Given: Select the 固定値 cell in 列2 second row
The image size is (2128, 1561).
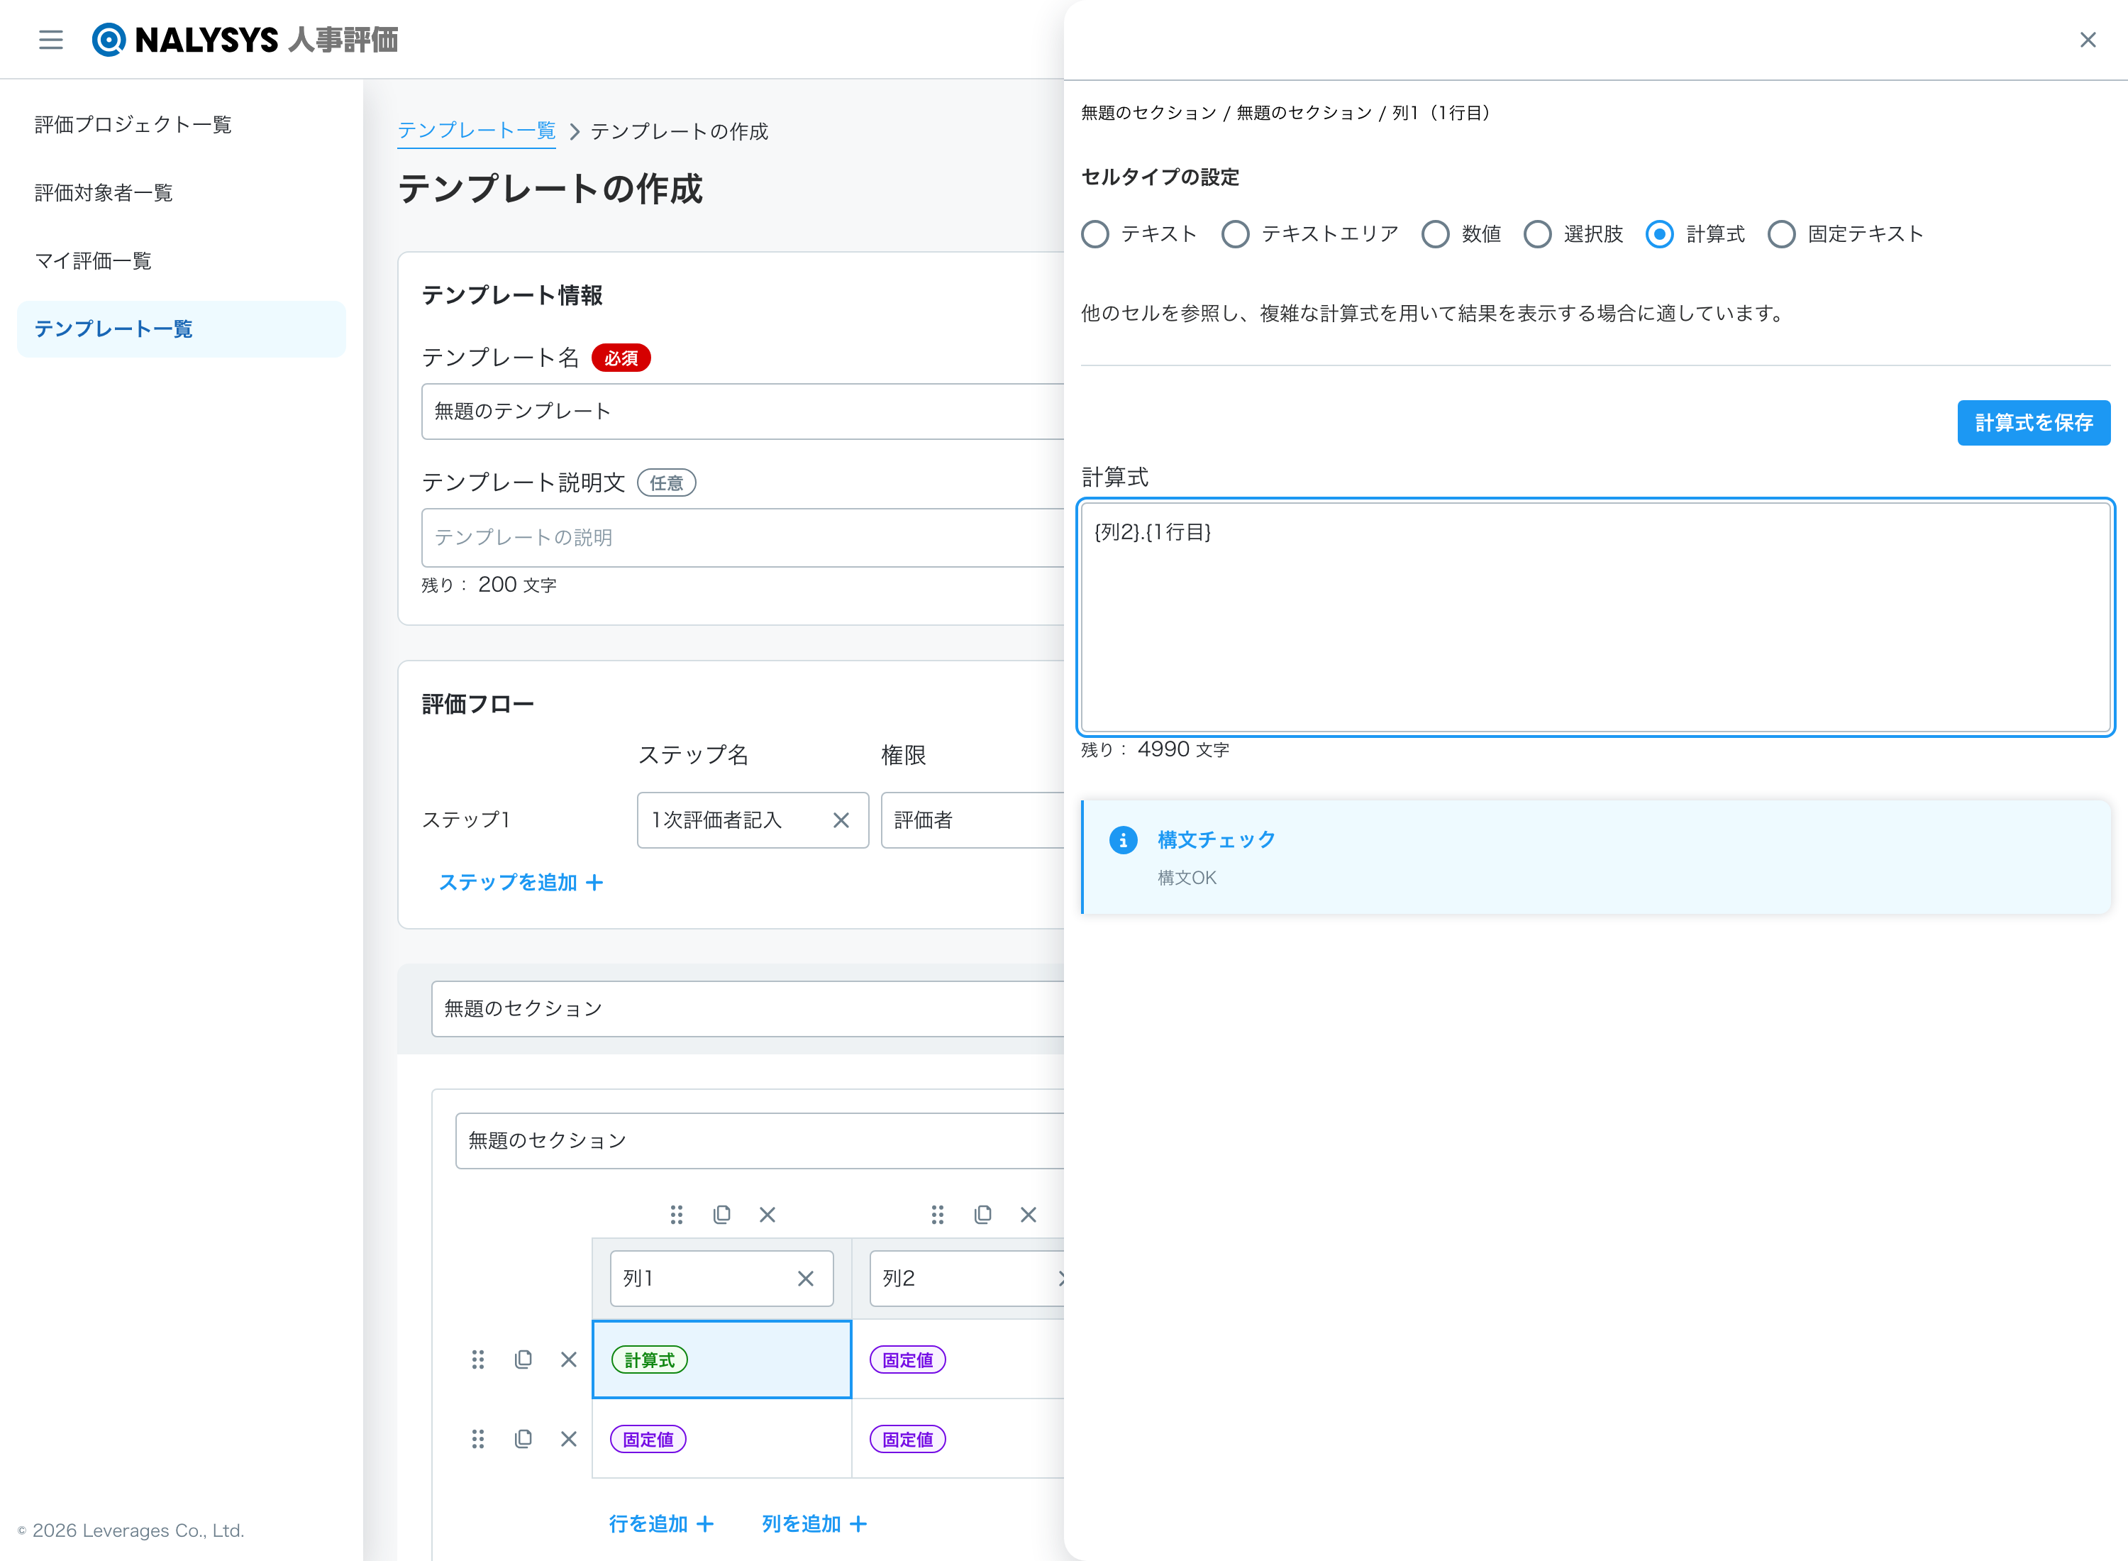Looking at the screenshot, I should point(959,1439).
